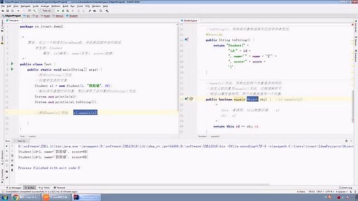Rerun Test from the Run panel
Viewport: 358px width, 201px height.
7,146
